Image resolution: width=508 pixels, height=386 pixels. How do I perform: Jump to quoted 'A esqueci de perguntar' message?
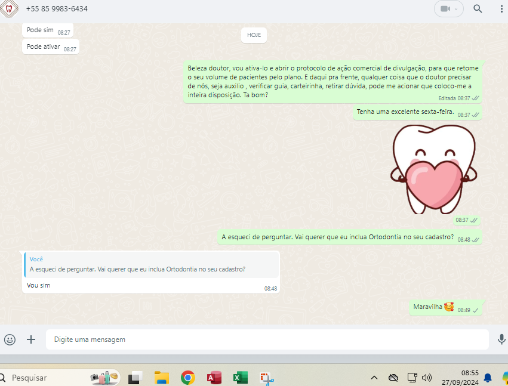[x=151, y=264]
